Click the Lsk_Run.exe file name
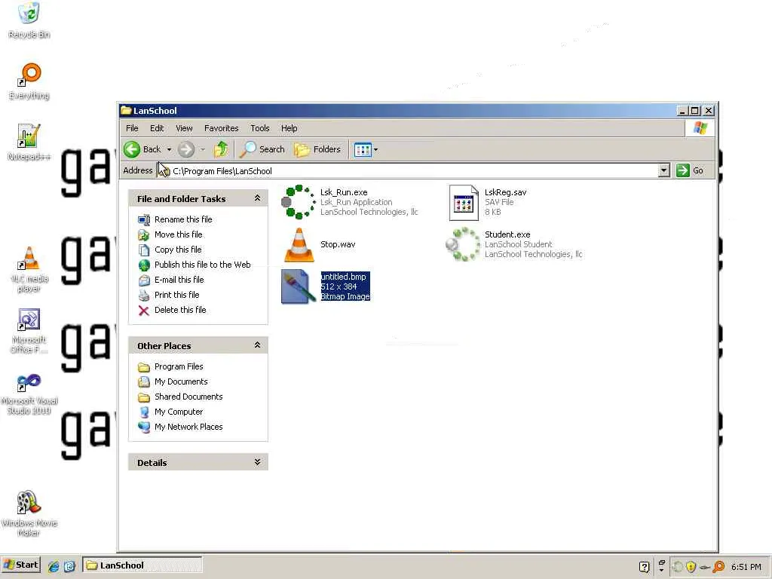 (344, 192)
